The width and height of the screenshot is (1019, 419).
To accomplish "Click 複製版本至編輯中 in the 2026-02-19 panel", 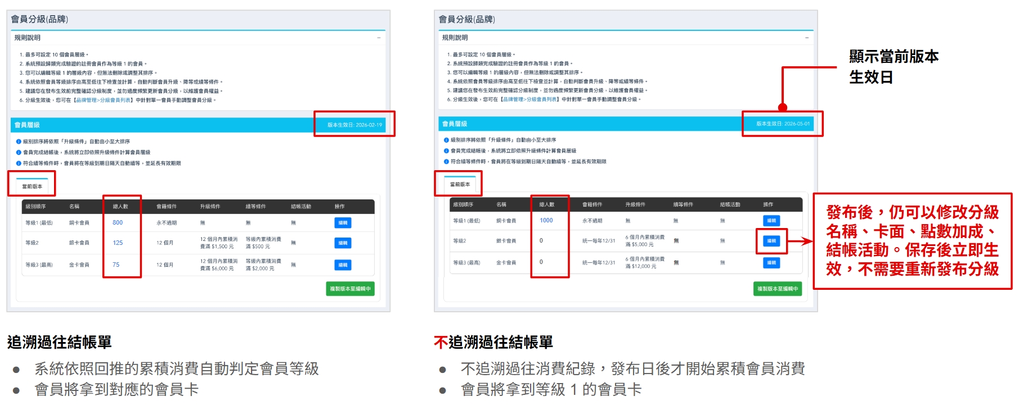I will tap(350, 289).
